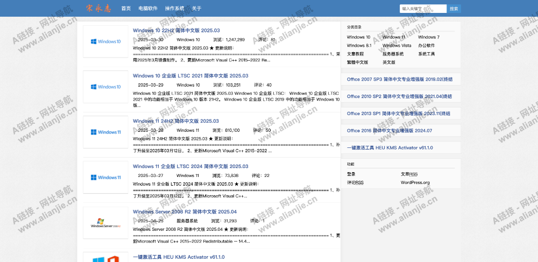Image resolution: width=538 pixels, height=262 pixels.
Task: Click the Windows 11 24H2 post thumbnail
Action: click(x=105, y=132)
